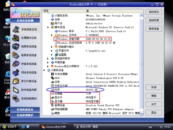The height and width of the screenshot is (130, 173).
Task: Click the 值 column header
Action: click(x=114, y=11)
